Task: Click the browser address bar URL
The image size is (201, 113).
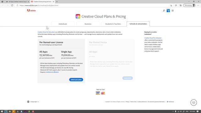Action: coord(39,5)
